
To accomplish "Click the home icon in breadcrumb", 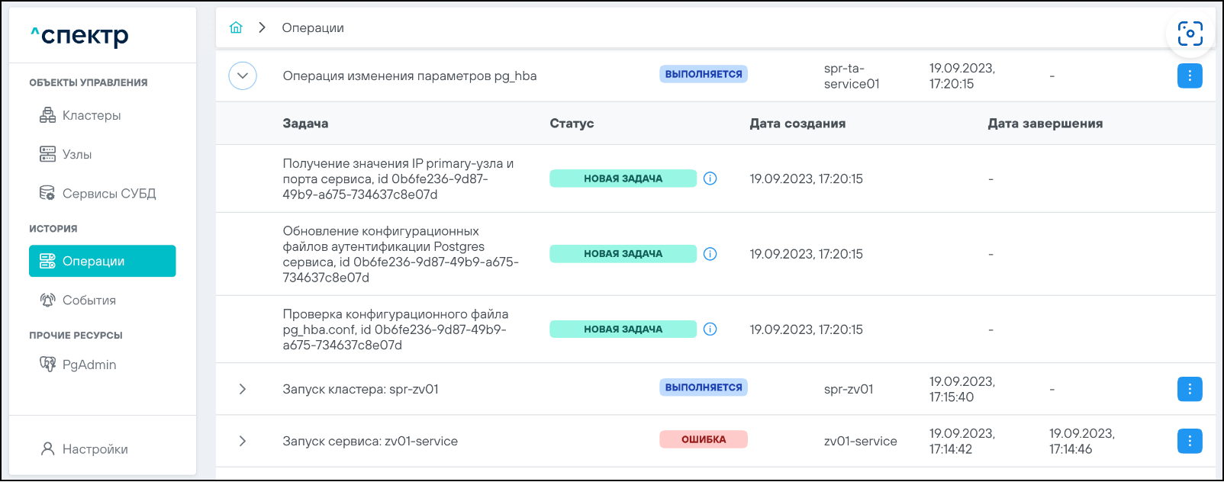I will 236,27.
